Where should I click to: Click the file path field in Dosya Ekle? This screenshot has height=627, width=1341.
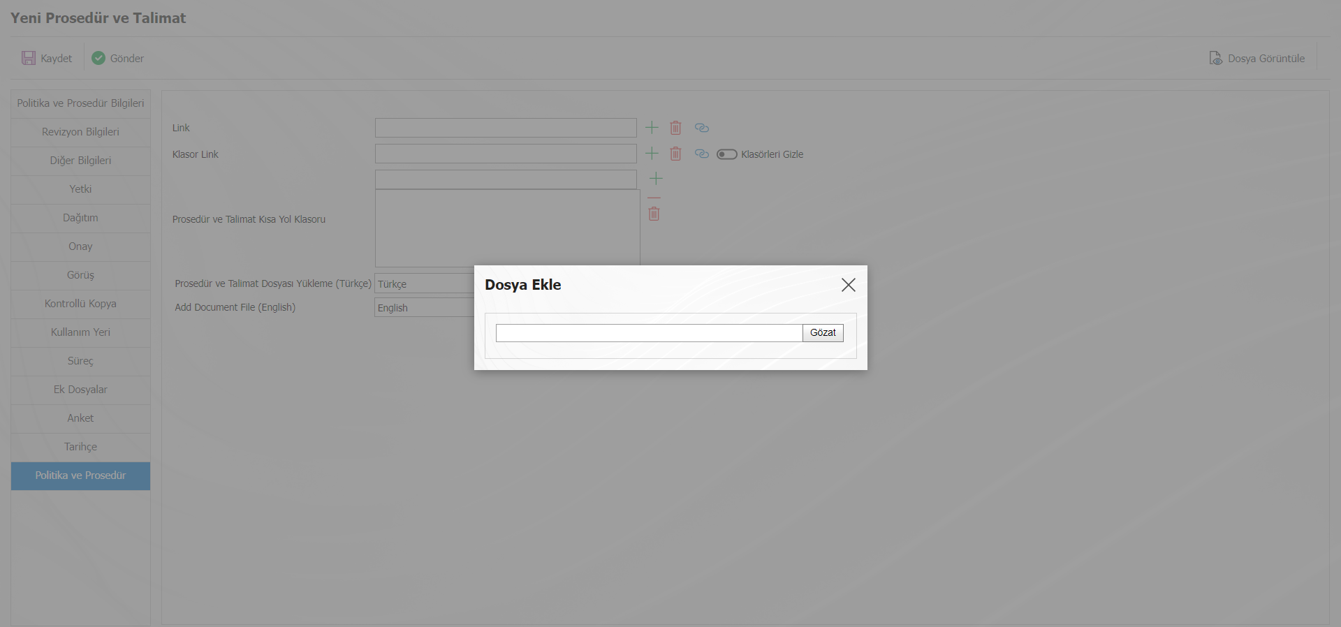tap(649, 333)
